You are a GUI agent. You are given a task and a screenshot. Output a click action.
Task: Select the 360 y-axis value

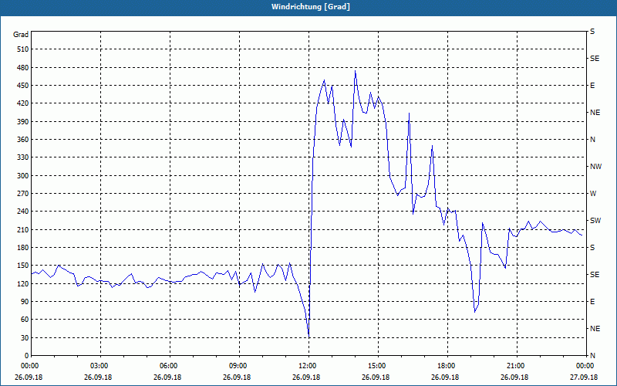(x=23, y=140)
